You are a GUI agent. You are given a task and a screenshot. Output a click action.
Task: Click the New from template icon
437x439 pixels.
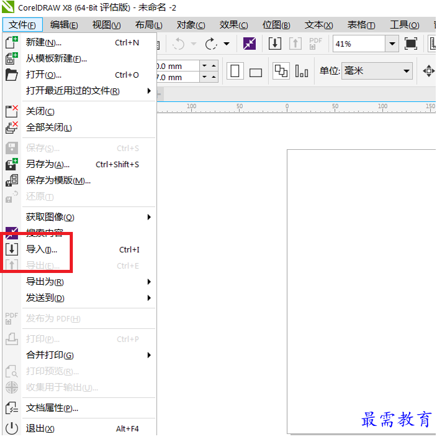point(11,58)
